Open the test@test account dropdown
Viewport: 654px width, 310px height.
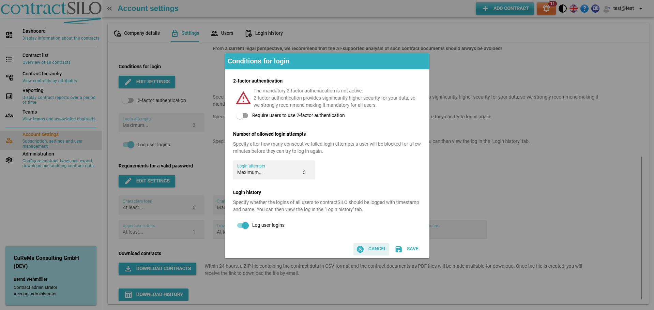tap(623, 8)
